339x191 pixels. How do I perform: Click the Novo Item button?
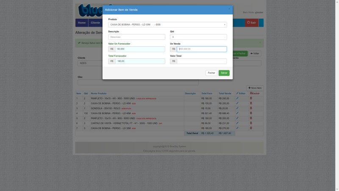pos(255,88)
